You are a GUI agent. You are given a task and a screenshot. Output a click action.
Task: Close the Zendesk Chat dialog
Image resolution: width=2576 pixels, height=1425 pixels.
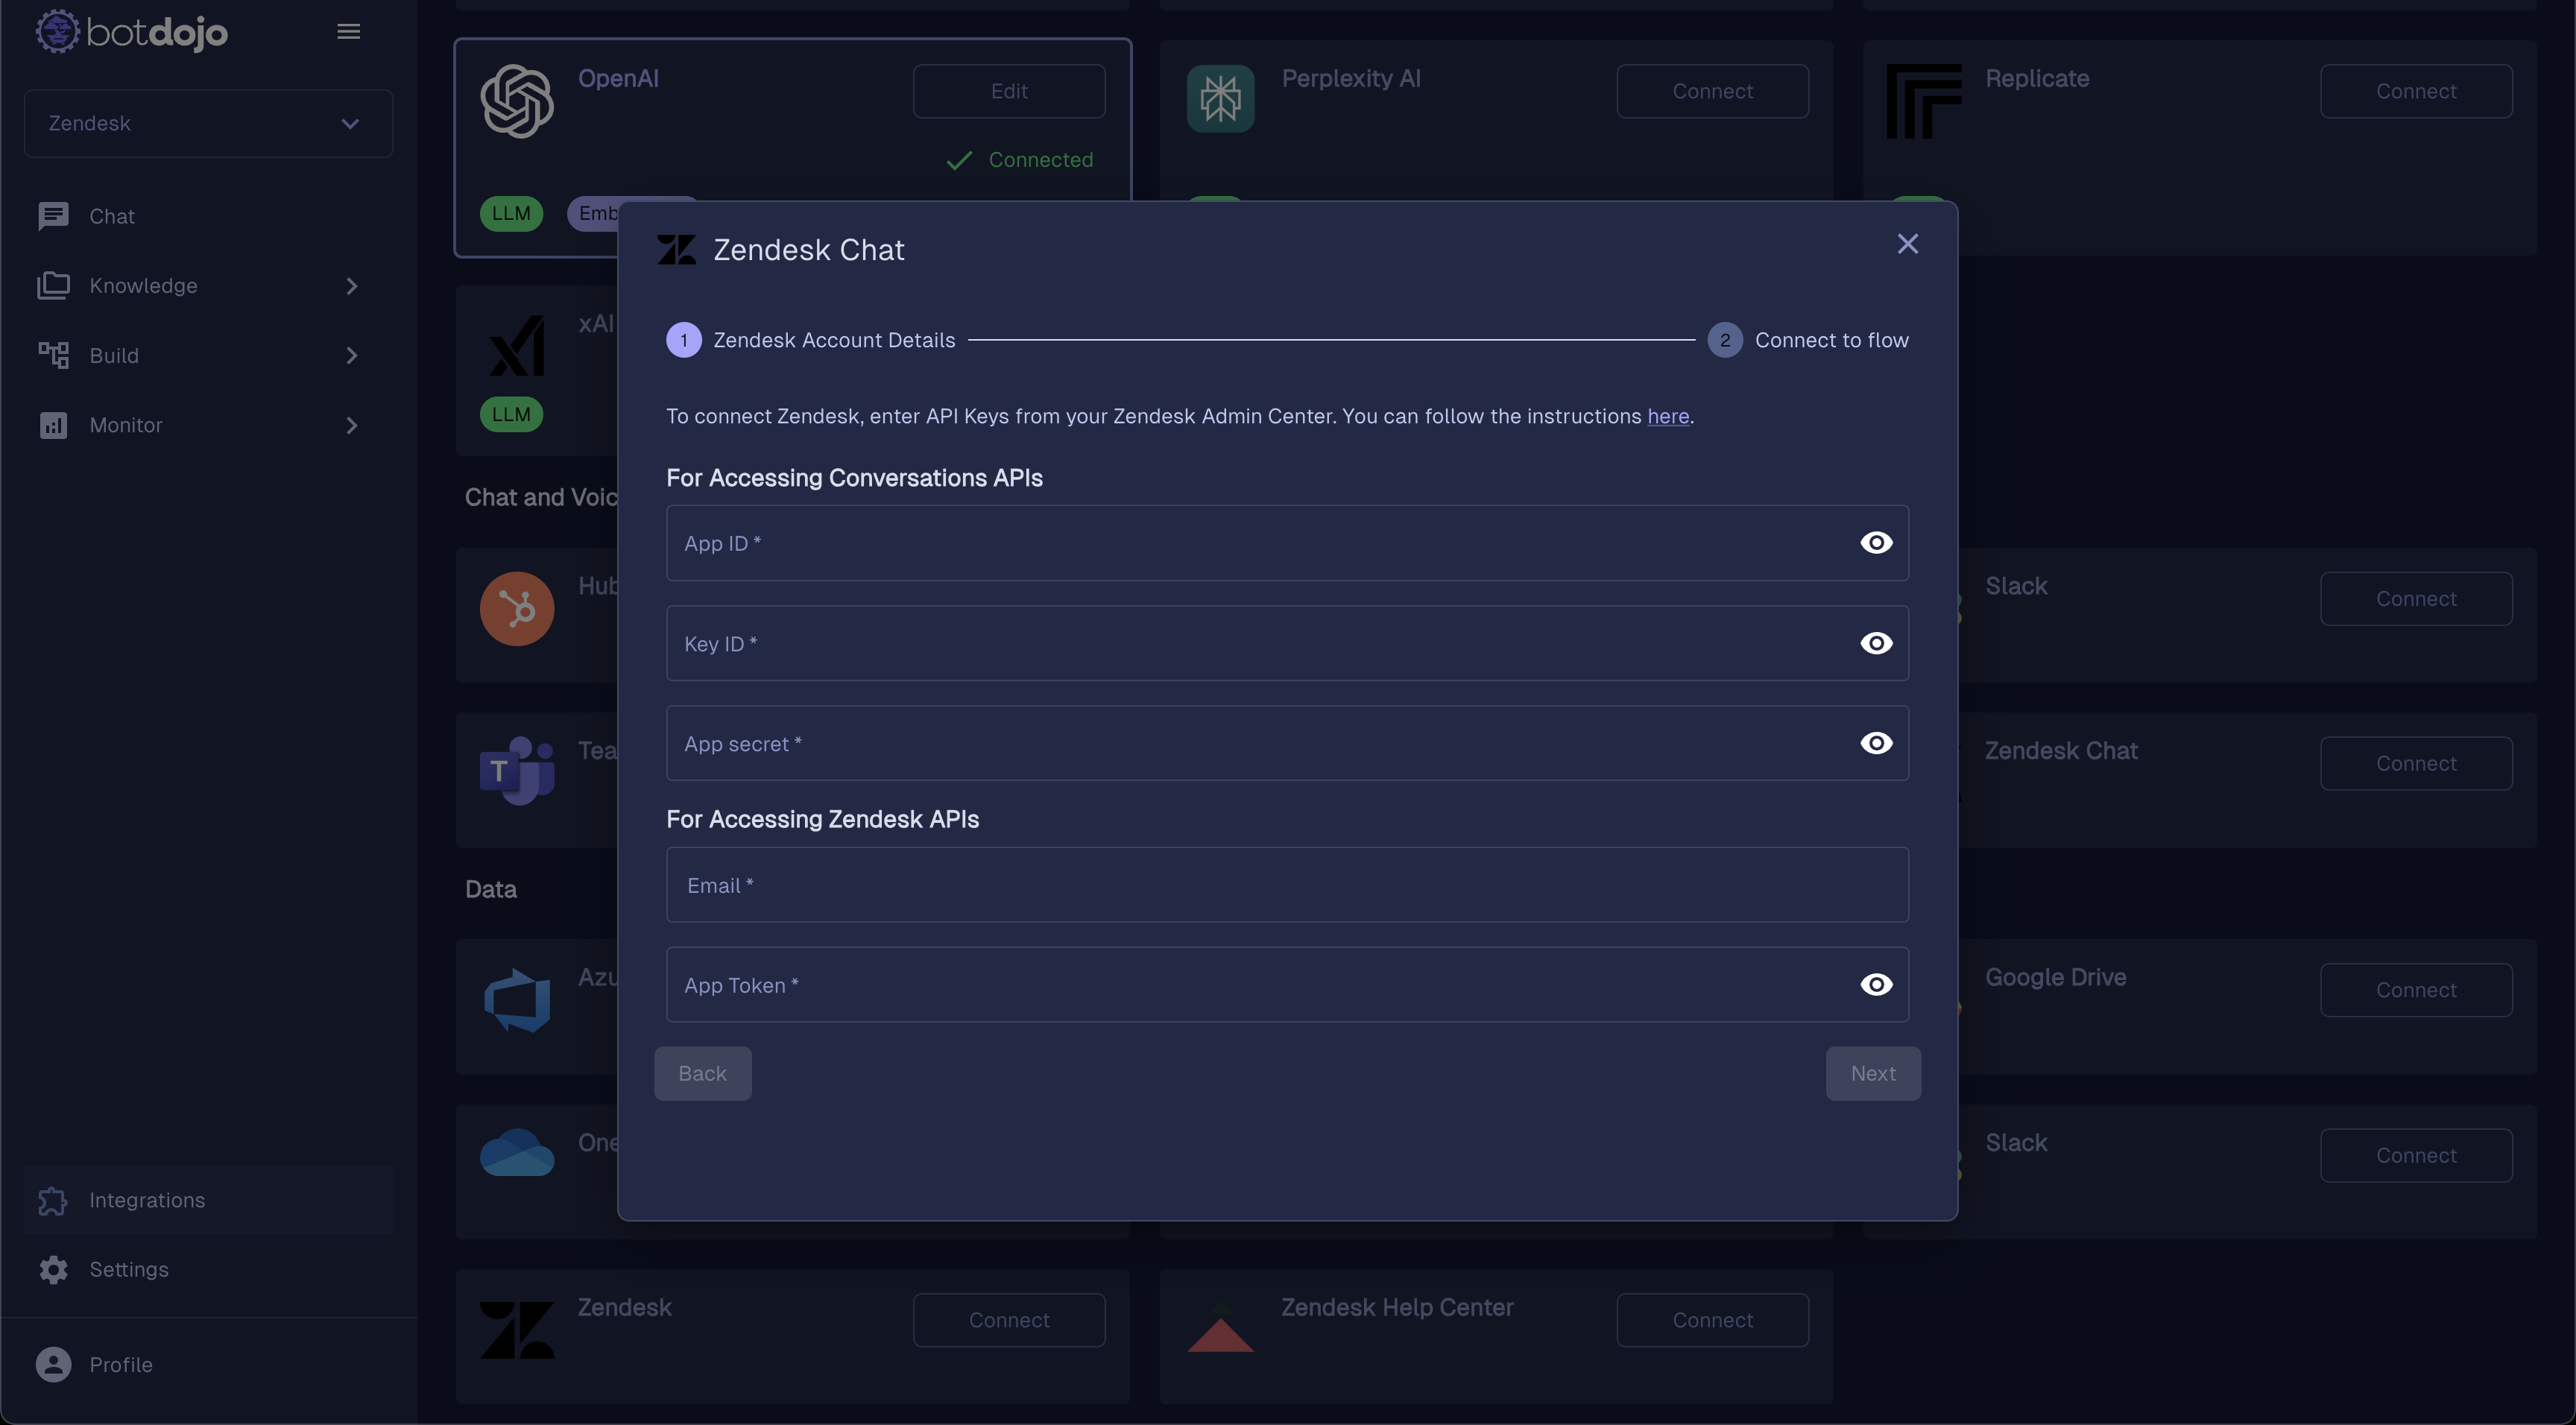(x=1907, y=244)
